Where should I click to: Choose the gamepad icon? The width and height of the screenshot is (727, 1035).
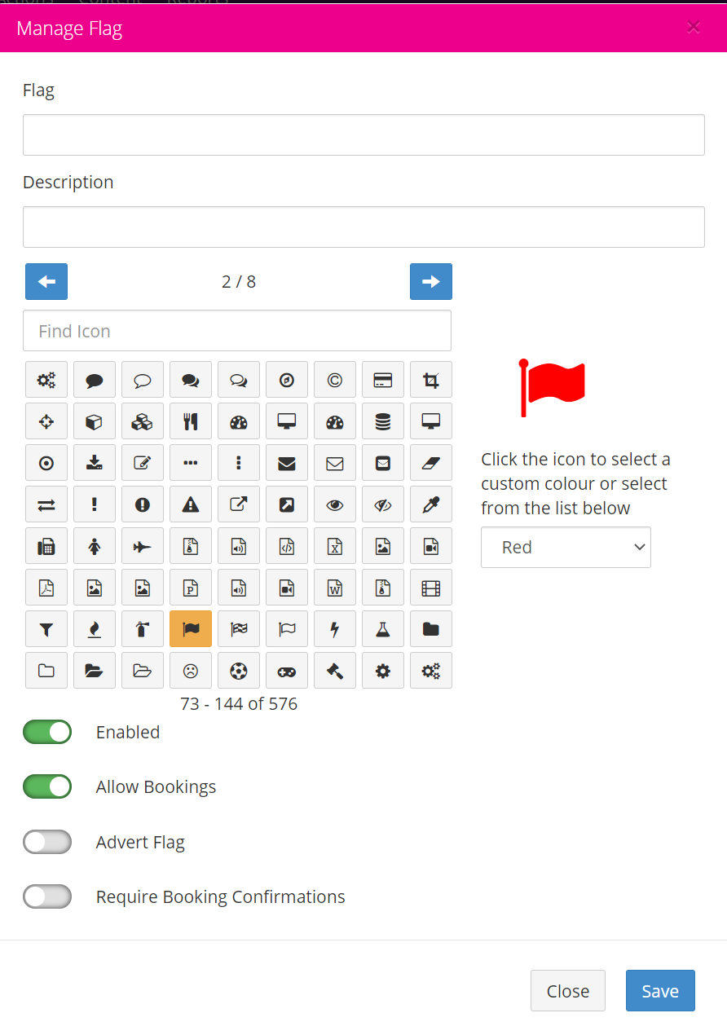point(287,671)
